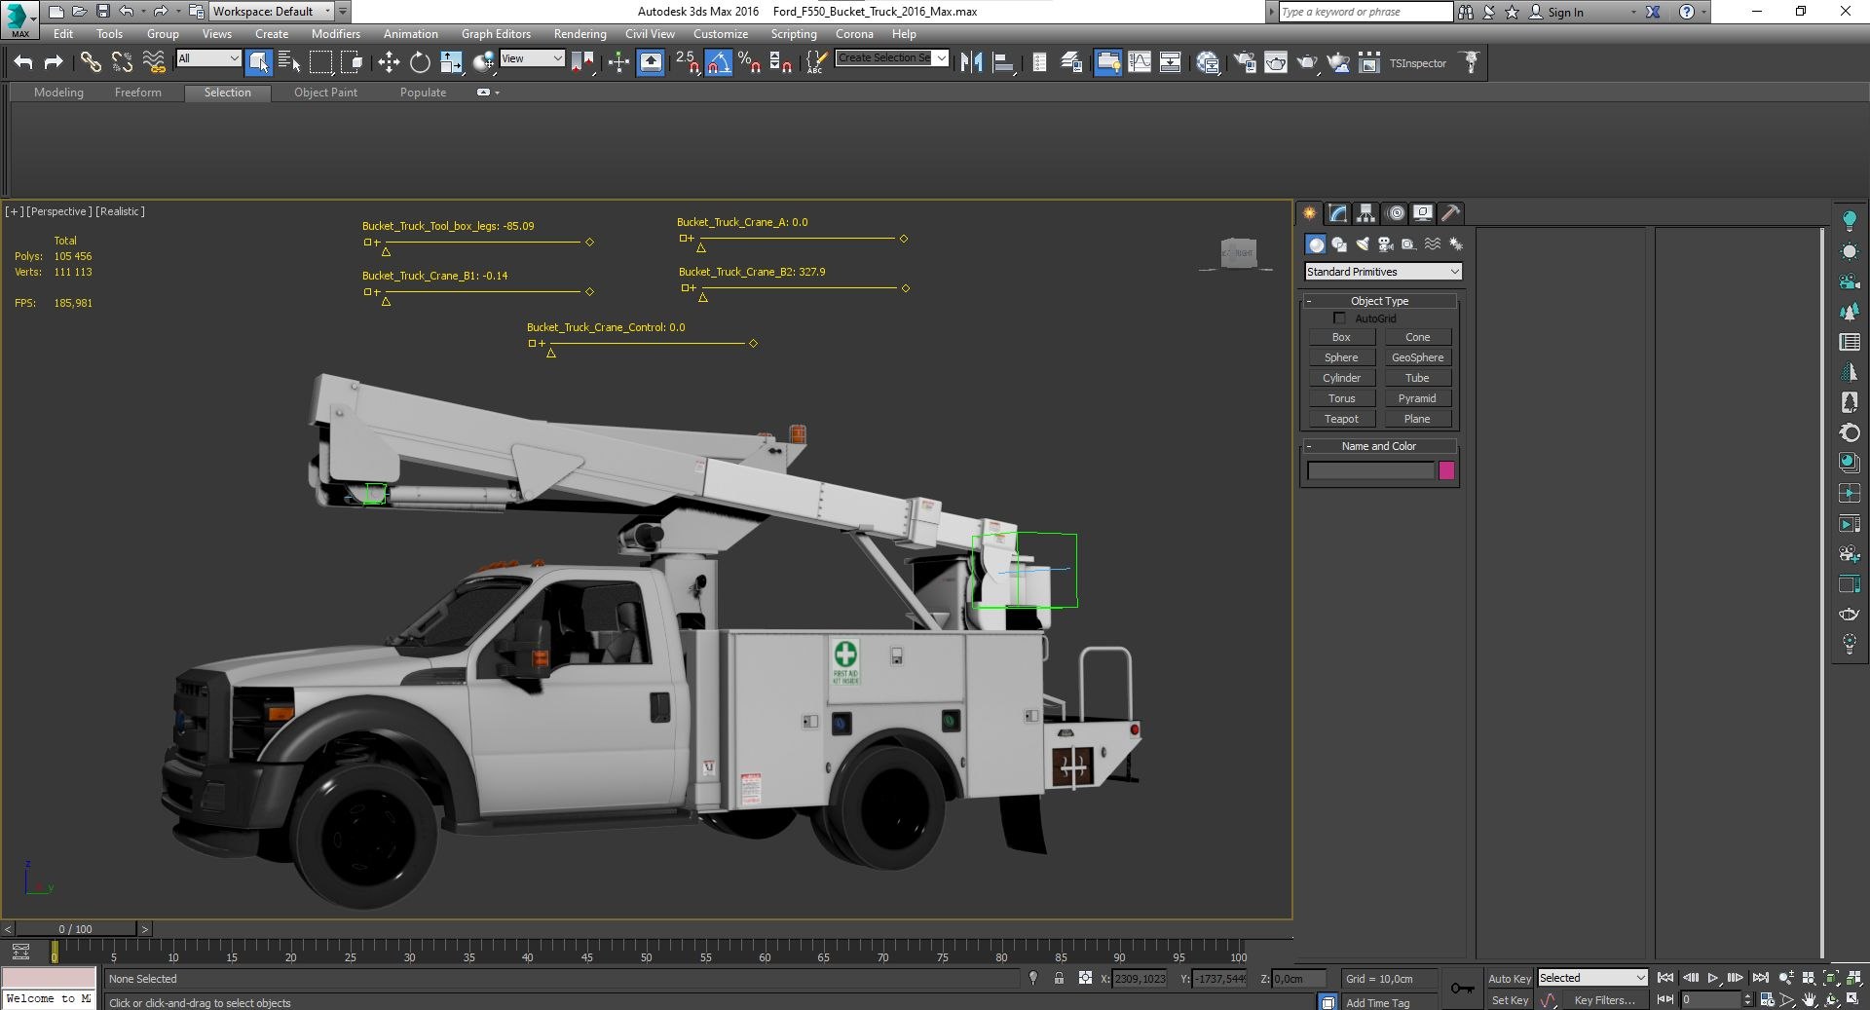The image size is (1870, 1010).
Task: Open the Rendering menu
Action: pos(580,34)
